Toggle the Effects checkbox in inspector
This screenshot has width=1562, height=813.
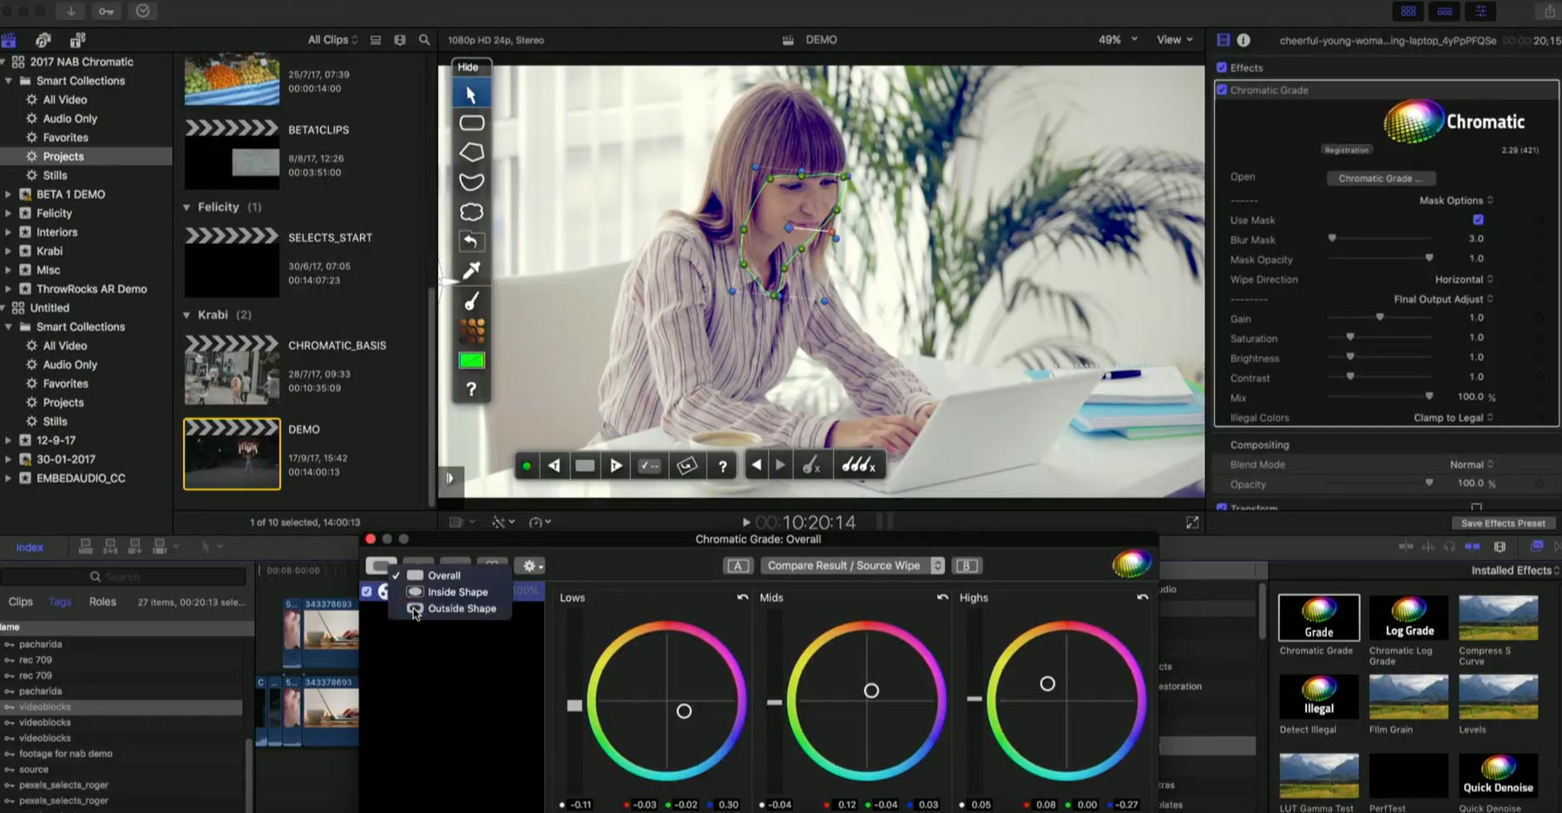pos(1222,68)
